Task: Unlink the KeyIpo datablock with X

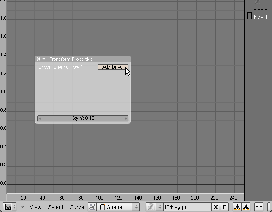Action: (x=215, y=207)
